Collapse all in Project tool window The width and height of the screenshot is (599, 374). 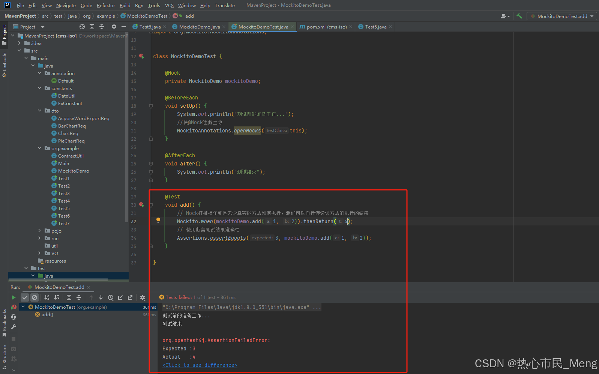click(x=102, y=27)
